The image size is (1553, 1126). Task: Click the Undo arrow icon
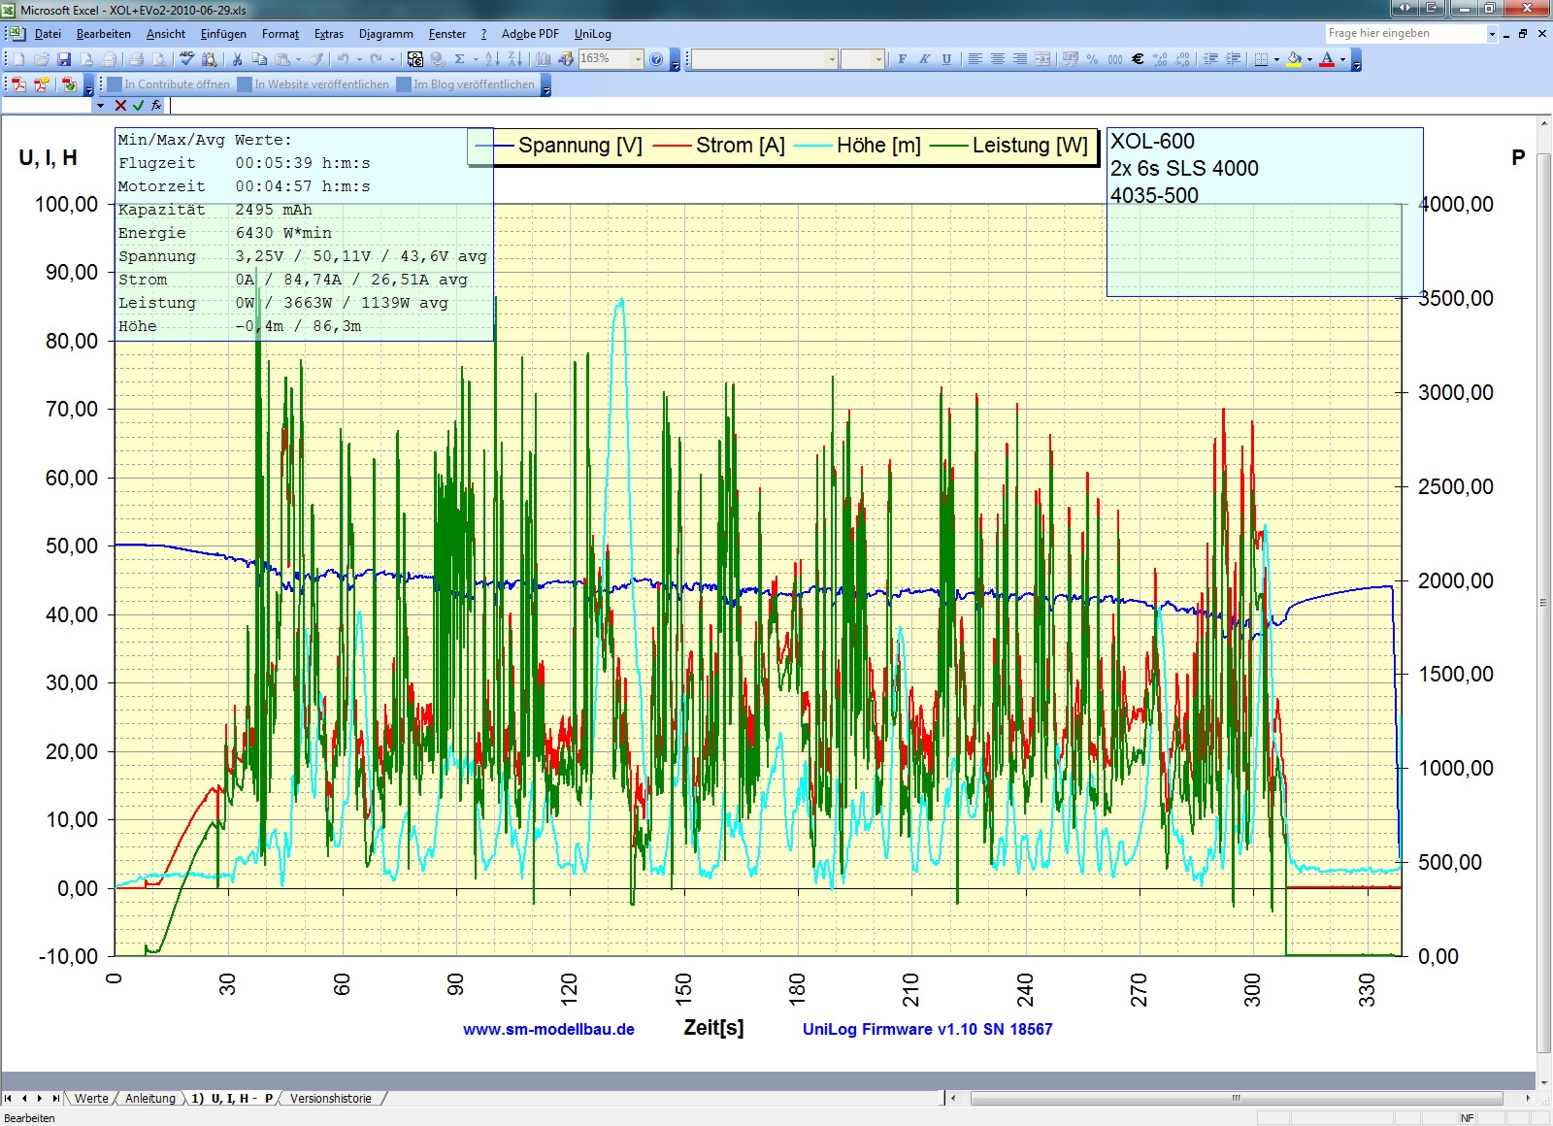(x=343, y=59)
